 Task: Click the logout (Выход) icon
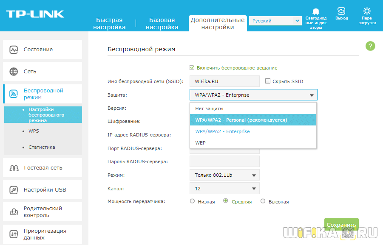341,11
